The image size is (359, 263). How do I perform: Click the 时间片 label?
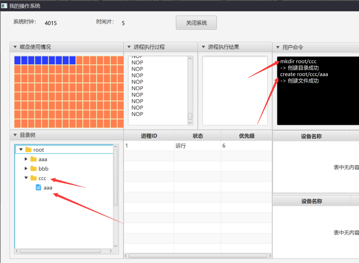(105, 22)
